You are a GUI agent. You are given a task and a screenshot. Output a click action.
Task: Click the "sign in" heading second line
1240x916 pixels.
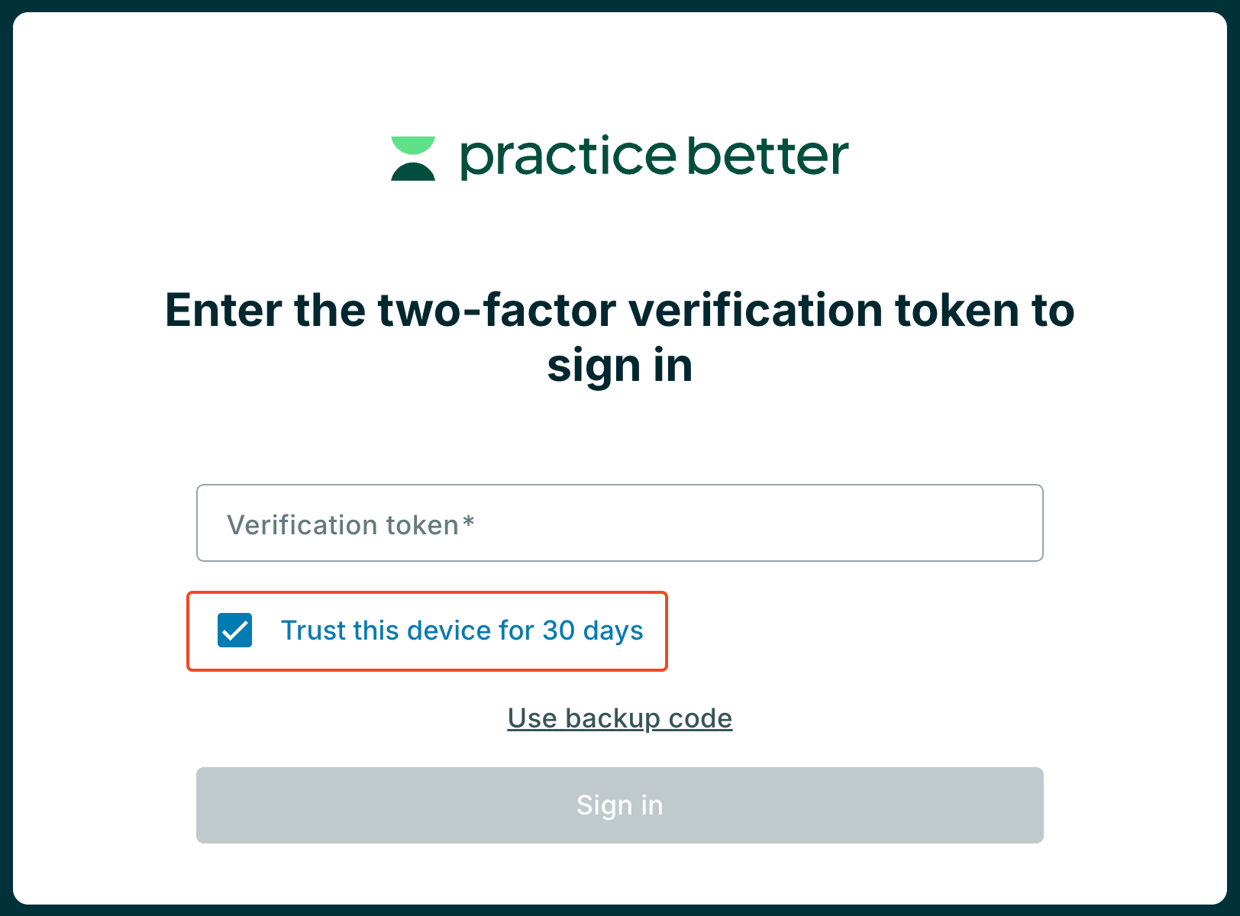(x=620, y=366)
